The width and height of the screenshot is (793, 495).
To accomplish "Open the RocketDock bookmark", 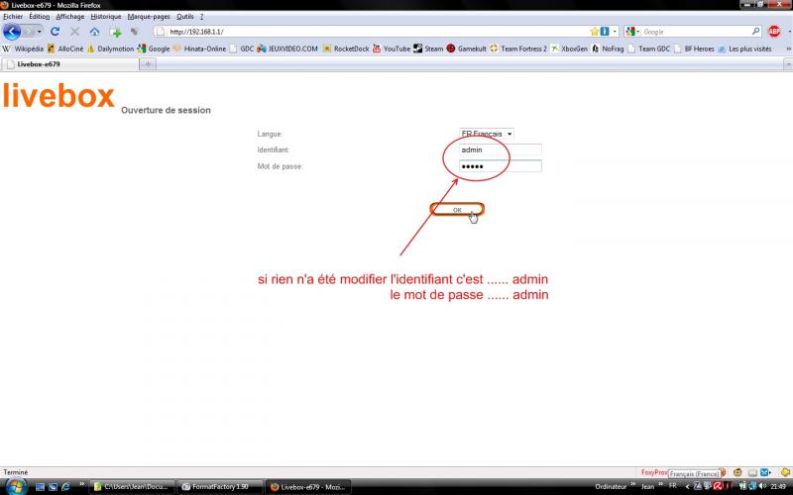I will (x=346, y=49).
